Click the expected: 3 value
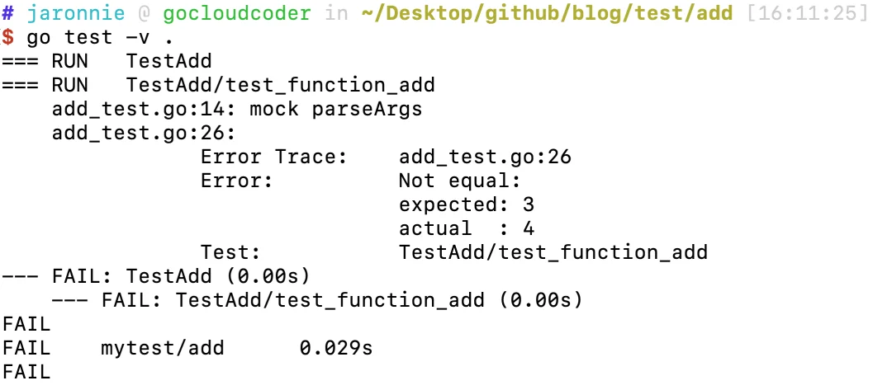 click(467, 204)
